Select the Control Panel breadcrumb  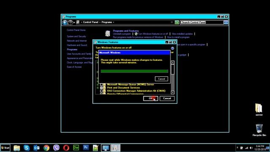pos(91,22)
